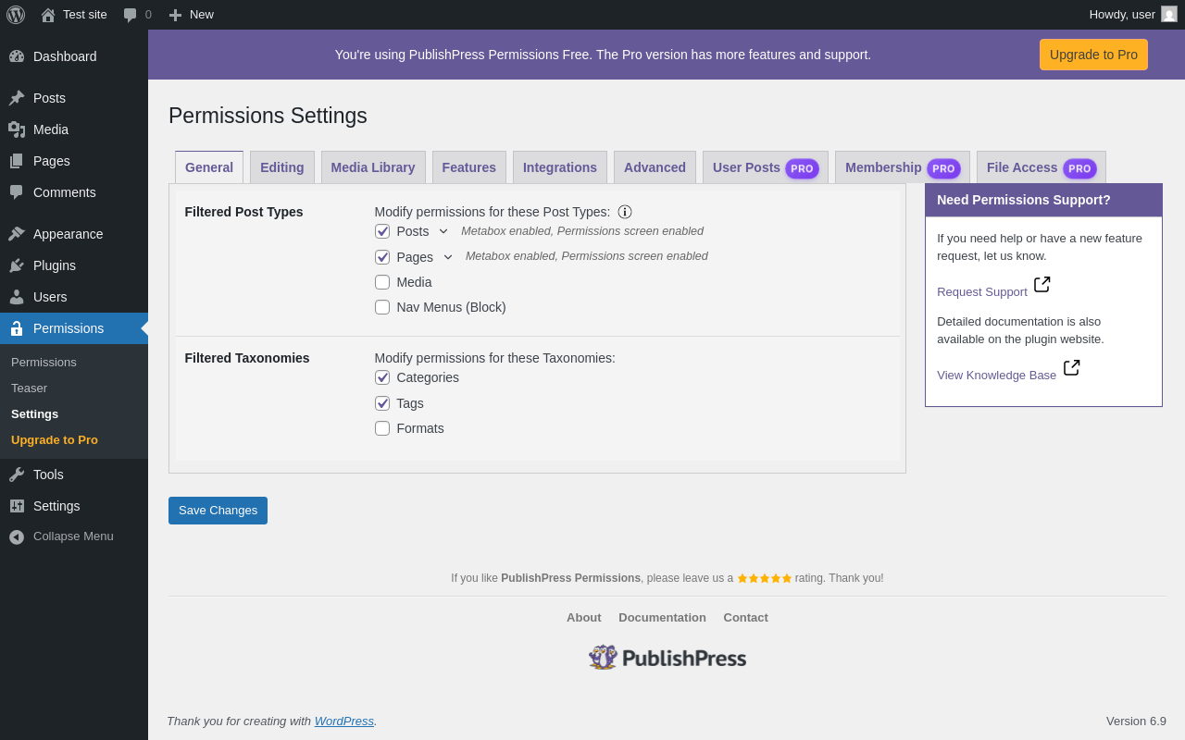Viewport: 1185px width, 740px height.
Task: Click the plus icon for New content
Action: click(175, 15)
